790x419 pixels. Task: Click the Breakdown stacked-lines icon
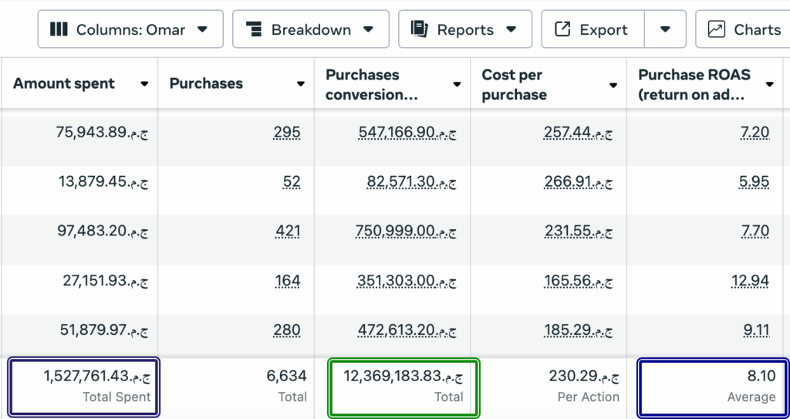pyautogui.click(x=255, y=29)
